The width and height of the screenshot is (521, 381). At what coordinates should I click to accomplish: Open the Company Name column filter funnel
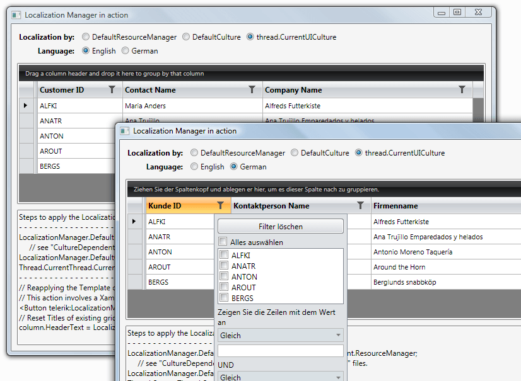click(x=462, y=90)
